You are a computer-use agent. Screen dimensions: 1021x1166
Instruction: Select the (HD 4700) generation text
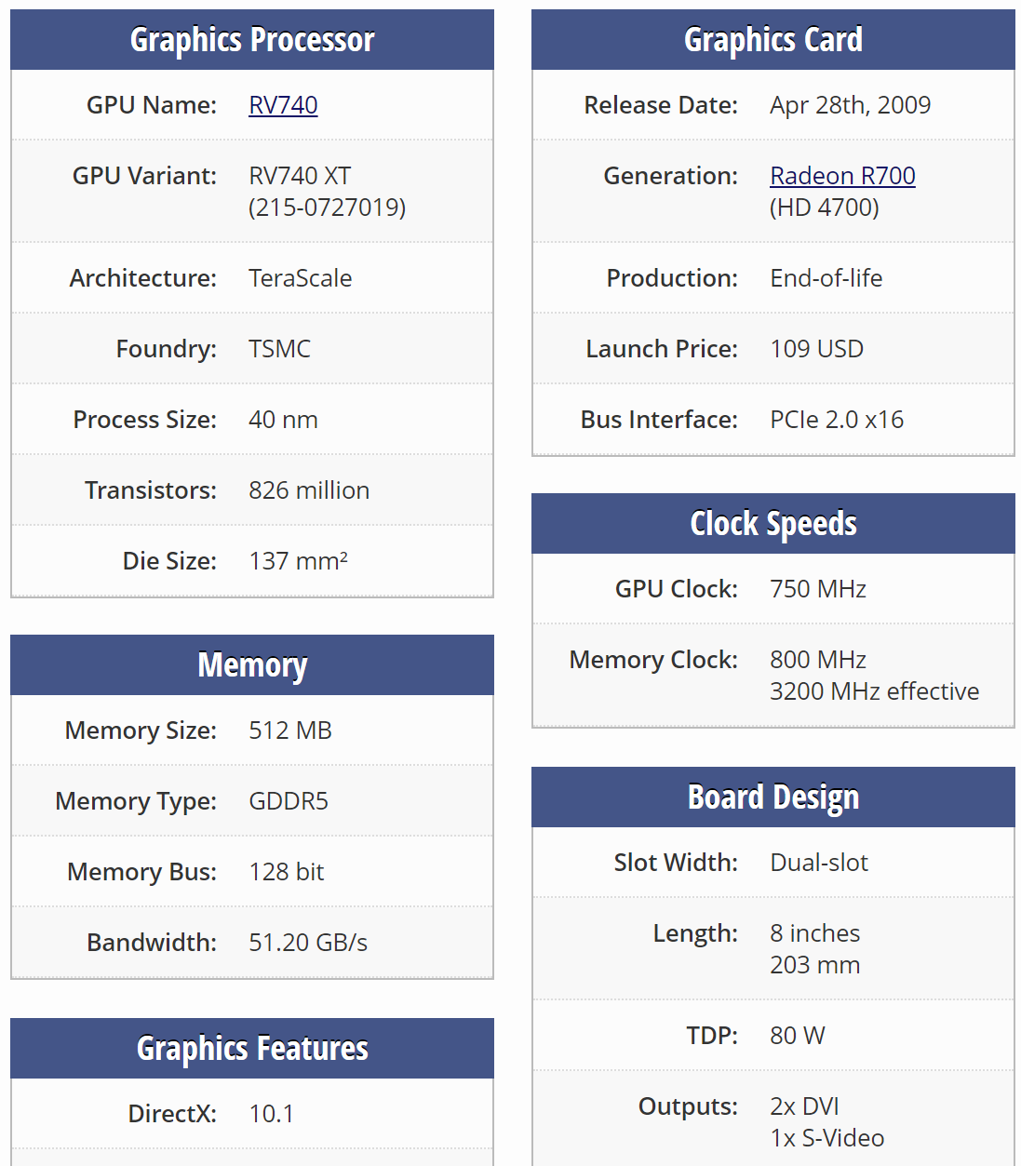825,208
